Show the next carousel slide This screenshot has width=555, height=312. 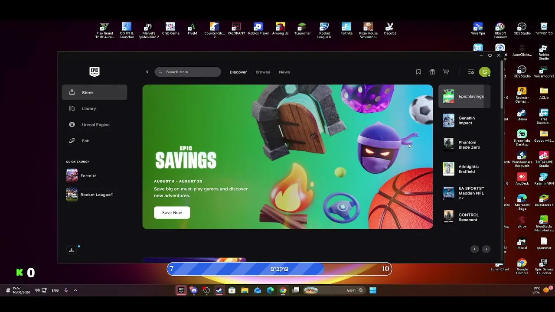(486, 249)
